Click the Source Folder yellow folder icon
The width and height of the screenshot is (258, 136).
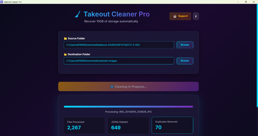[65, 39]
